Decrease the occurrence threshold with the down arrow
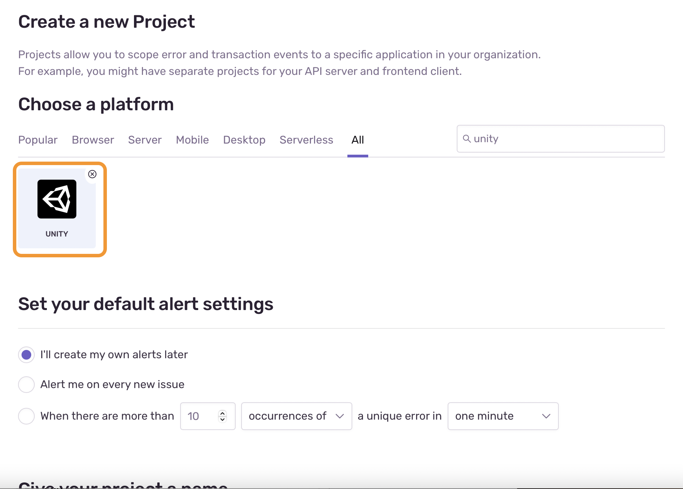Screen dimensions: 683x489 [222, 419]
